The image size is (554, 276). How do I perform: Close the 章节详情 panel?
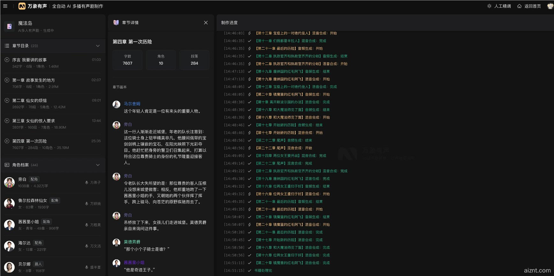point(206,23)
